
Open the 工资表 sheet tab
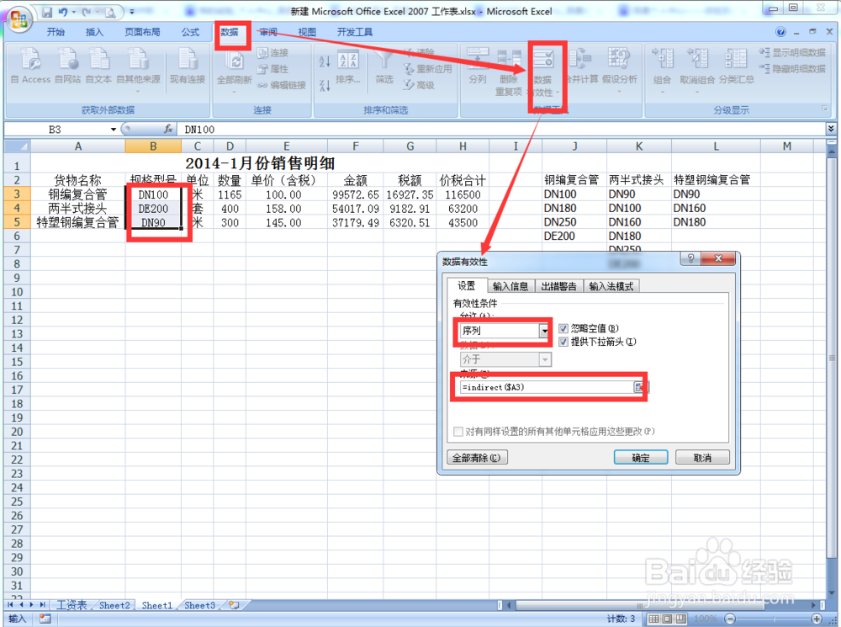pyautogui.click(x=71, y=605)
